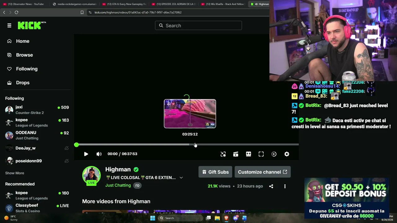Image resolution: width=397 pixels, height=223 pixels.
Task: Open site settings icon in address bar
Action: pyautogui.click(x=90, y=12)
